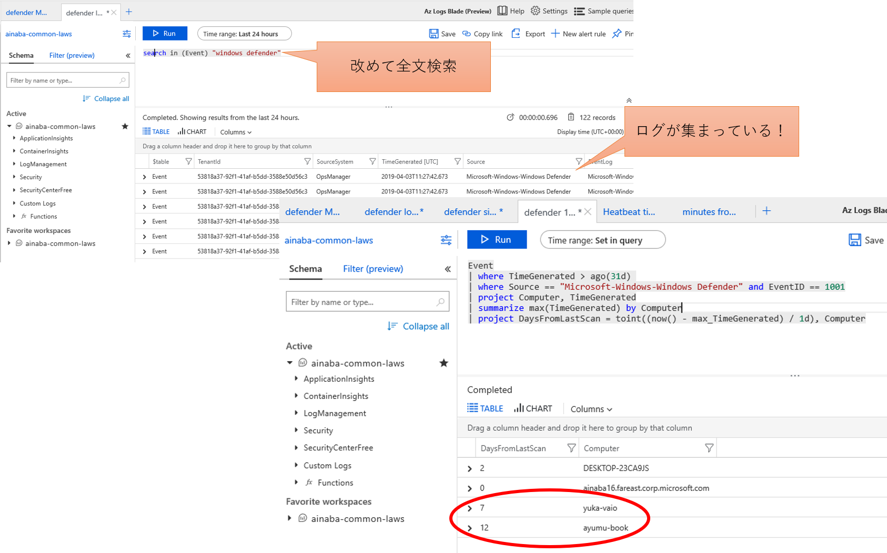Image resolution: width=887 pixels, height=553 pixels.
Task: Click Run button in top query window
Action: 165,34
